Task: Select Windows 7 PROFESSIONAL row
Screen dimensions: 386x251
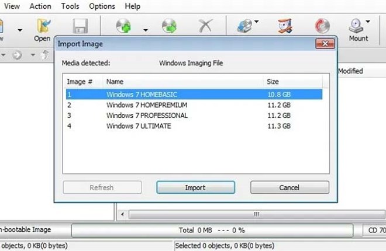Action: click(194, 116)
